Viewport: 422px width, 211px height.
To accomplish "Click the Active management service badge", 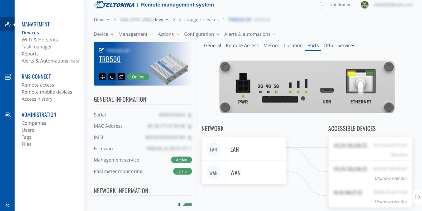I will pyautogui.click(x=181, y=160).
